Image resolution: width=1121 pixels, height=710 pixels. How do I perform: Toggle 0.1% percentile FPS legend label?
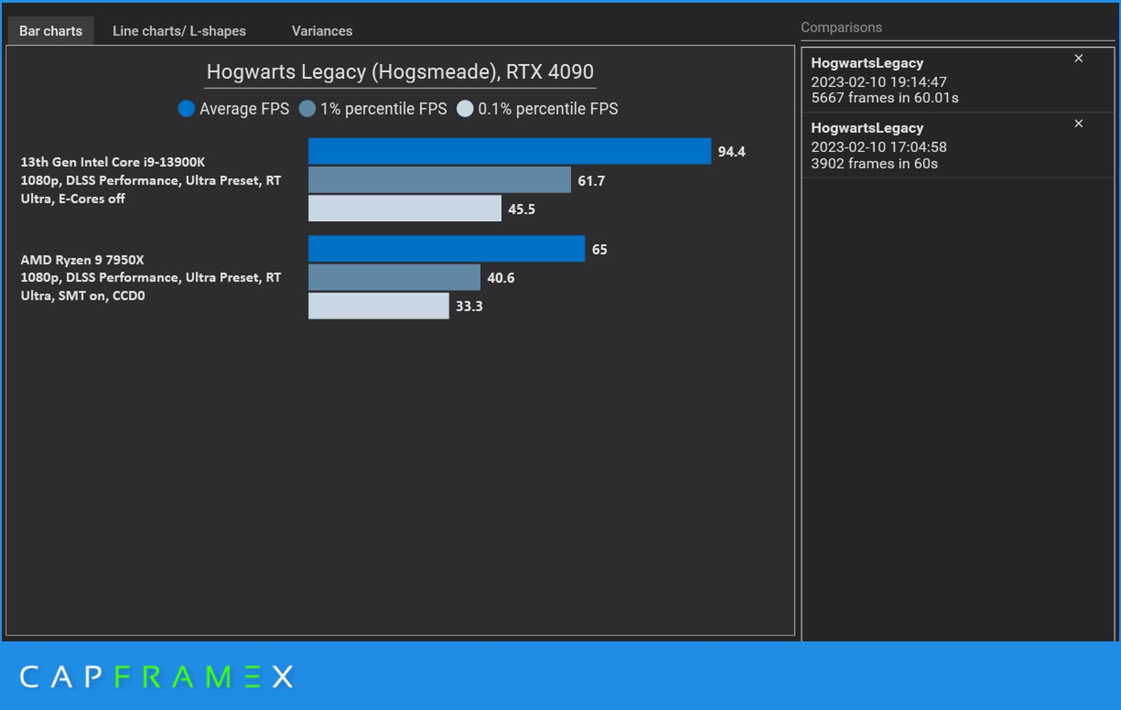coord(548,109)
